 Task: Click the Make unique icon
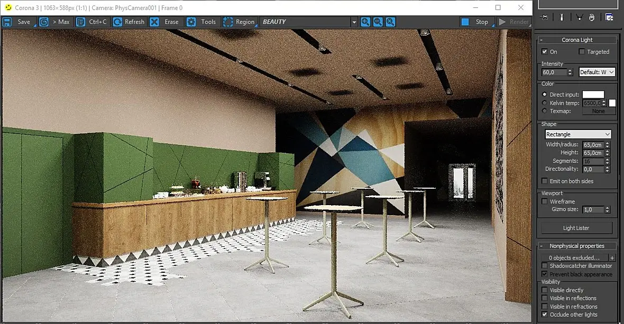click(x=580, y=17)
